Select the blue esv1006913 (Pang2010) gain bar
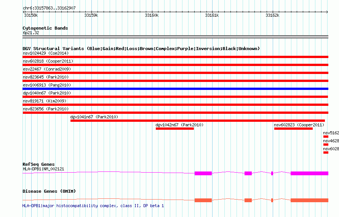The image size is (339, 217). coord(175,89)
